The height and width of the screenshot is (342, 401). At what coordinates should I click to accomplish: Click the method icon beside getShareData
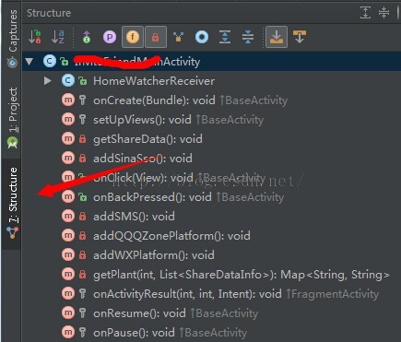click(68, 139)
